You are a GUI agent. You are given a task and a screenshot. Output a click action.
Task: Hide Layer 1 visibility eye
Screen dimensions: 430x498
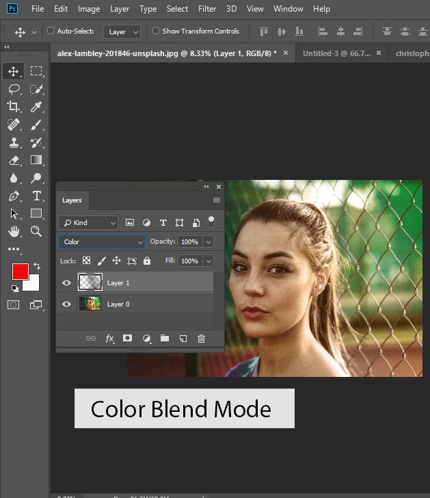[x=66, y=283]
